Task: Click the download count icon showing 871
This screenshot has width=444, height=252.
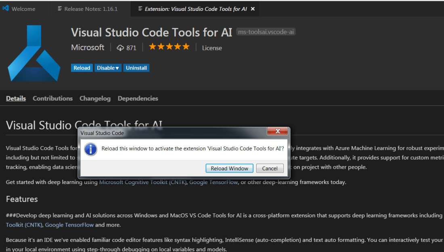Action: pyautogui.click(x=120, y=48)
